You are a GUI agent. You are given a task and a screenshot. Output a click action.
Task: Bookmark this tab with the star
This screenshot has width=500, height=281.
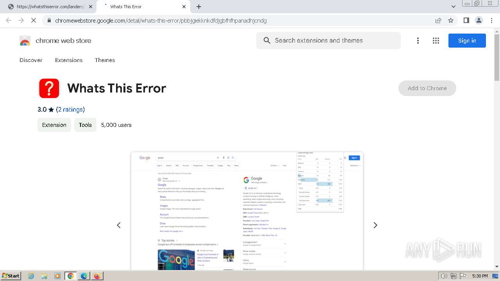pyautogui.click(x=451, y=20)
